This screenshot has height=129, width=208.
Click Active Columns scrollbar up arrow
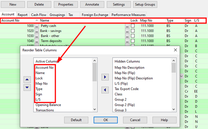pos(95,61)
